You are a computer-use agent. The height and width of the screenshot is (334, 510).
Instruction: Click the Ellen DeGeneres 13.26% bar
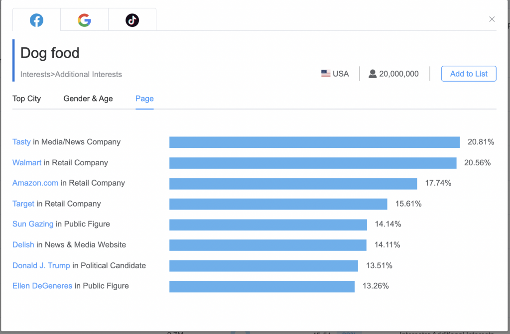coord(262,287)
